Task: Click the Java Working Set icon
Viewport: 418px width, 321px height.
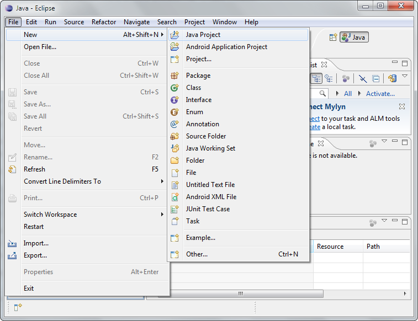Action: pos(175,148)
